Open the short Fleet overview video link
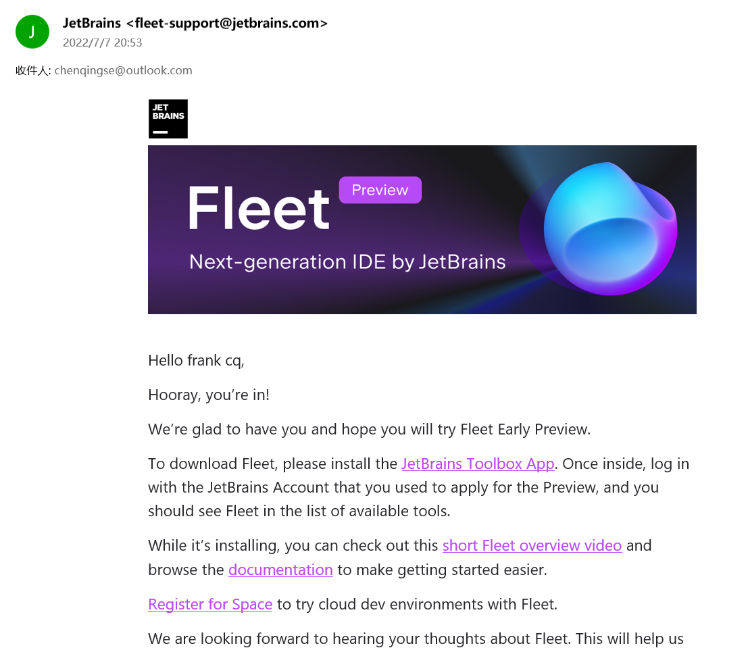This screenshot has height=648, width=748. [x=532, y=545]
